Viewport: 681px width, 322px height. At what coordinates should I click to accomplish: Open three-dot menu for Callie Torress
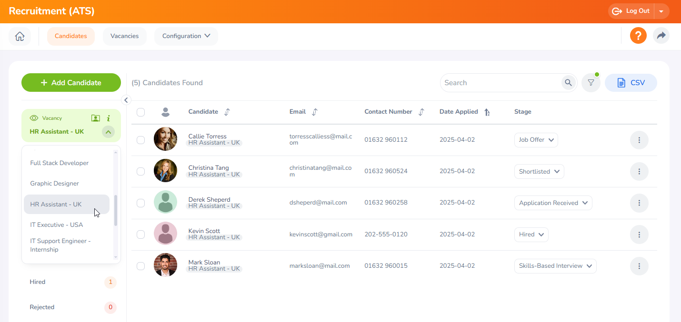point(639,140)
